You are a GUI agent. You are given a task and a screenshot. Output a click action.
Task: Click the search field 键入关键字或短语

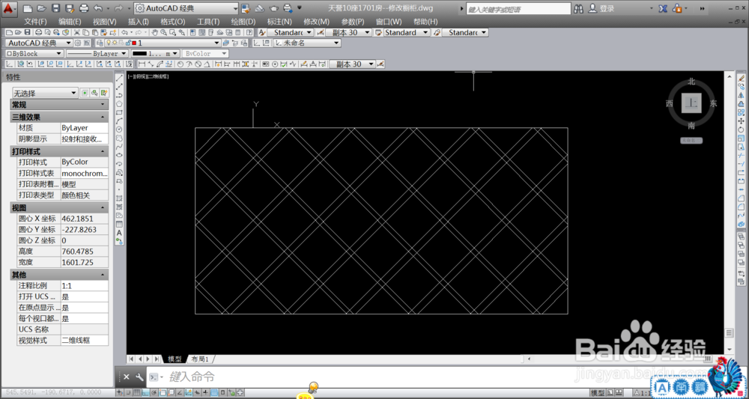point(518,9)
